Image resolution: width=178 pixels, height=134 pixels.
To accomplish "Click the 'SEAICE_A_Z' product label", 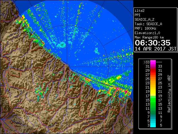I will (144, 20).
